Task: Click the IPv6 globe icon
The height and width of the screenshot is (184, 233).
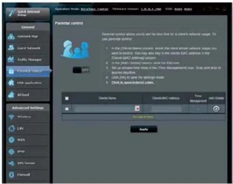Action: 11,152
